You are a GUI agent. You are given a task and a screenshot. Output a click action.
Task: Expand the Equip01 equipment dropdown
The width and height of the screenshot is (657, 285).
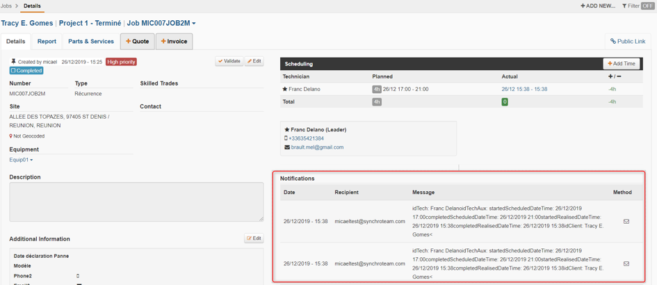21,160
